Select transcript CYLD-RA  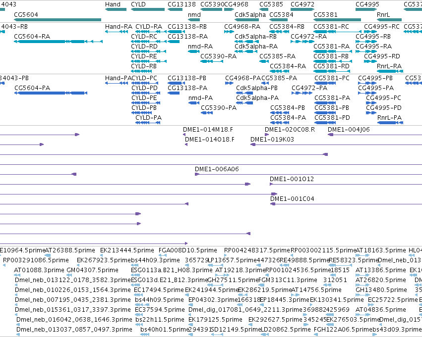tap(149, 27)
